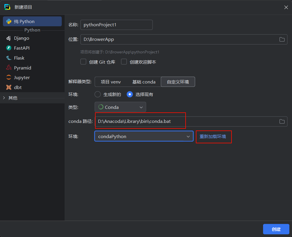Click the 位置 path field D:\BrowerApp

[x=184, y=39]
